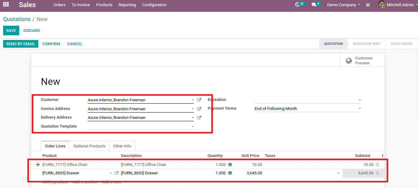Expand the Taxes dropdown on Drawer line
Viewport: 418px width, 188px height.
point(338,173)
